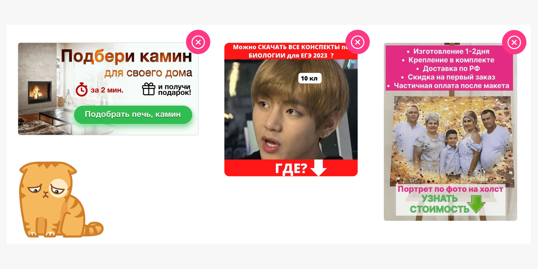
Task: Click the gift box icon
Action: pyautogui.click(x=149, y=89)
